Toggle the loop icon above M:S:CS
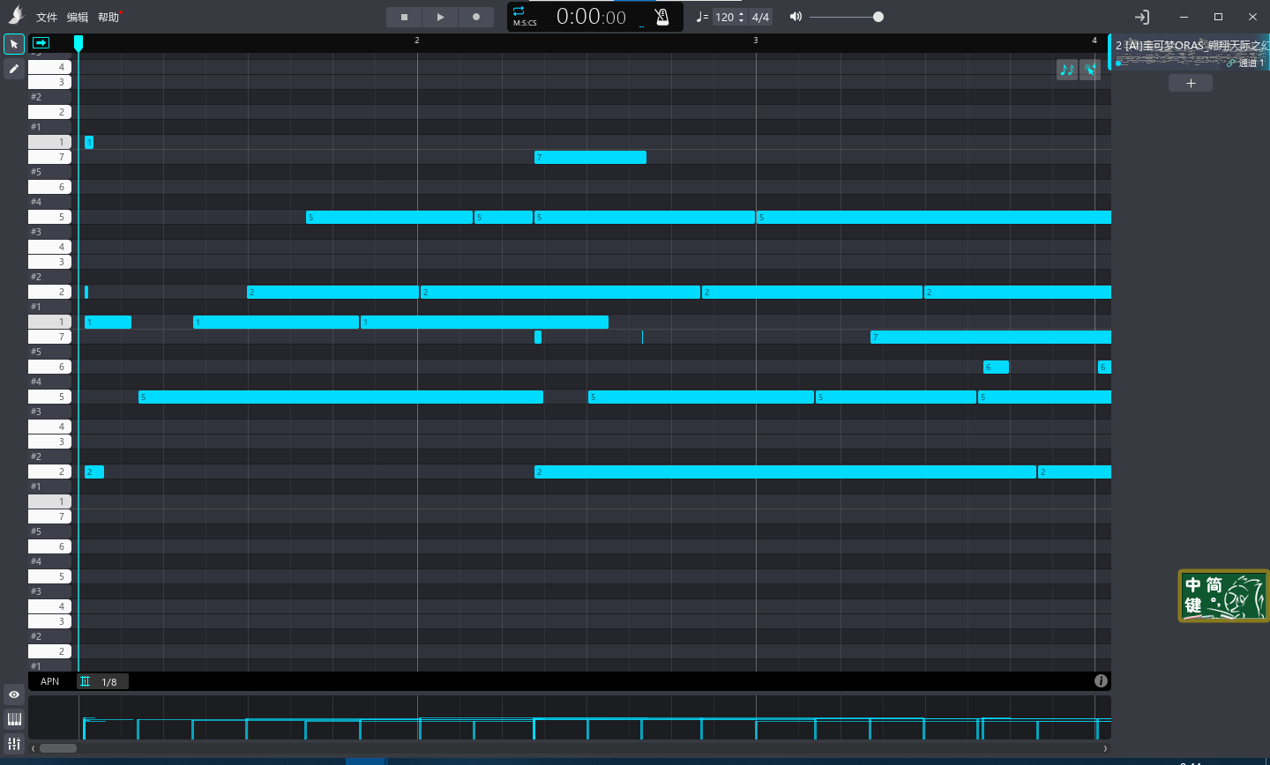This screenshot has height=765, width=1270. [519, 11]
